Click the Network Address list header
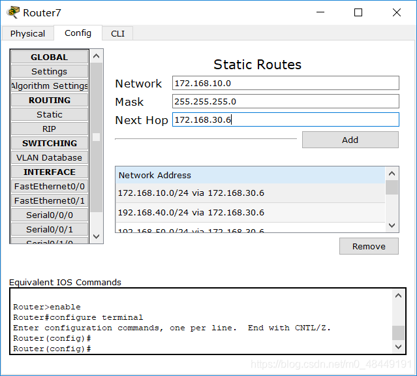This screenshot has height=376, width=417. click(250, 175)
